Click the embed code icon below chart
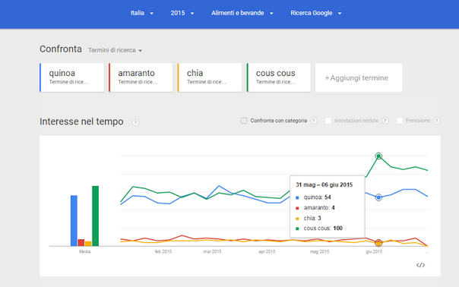 [420, 265]
